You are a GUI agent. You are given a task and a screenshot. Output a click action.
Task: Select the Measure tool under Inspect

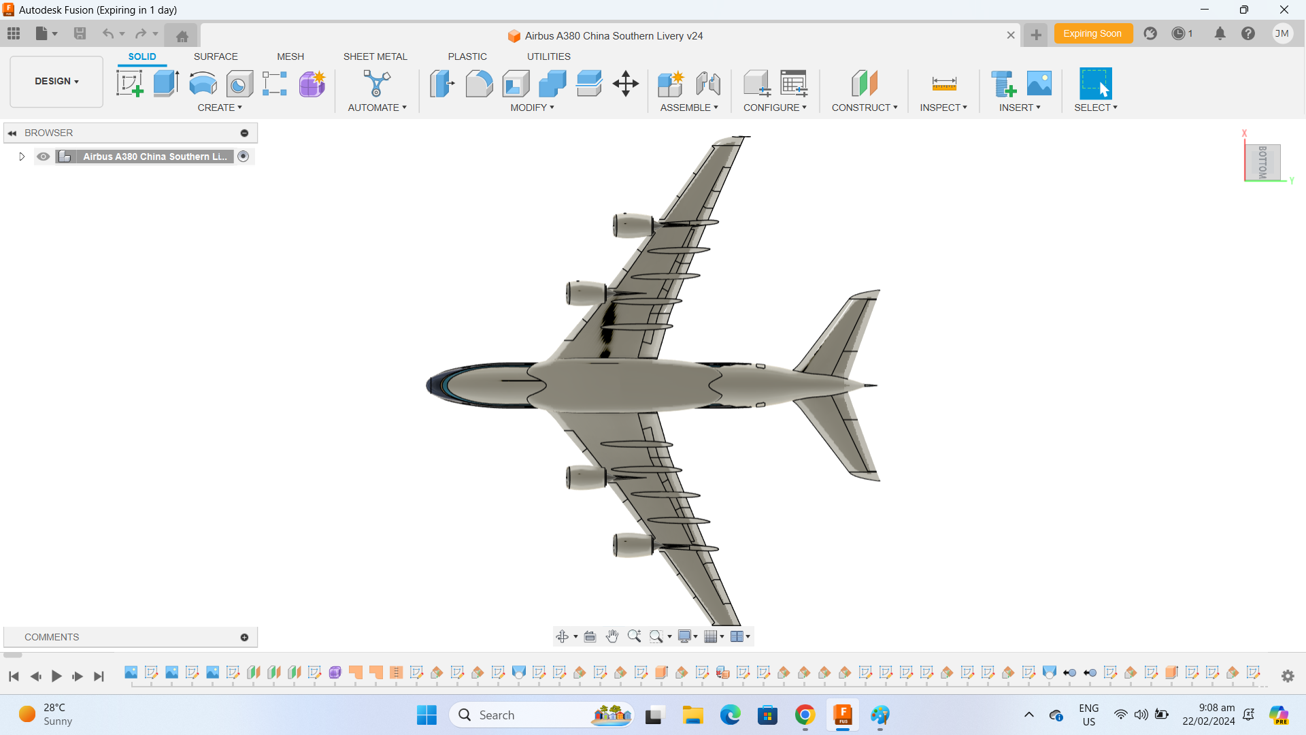click(x=944, y=83)
